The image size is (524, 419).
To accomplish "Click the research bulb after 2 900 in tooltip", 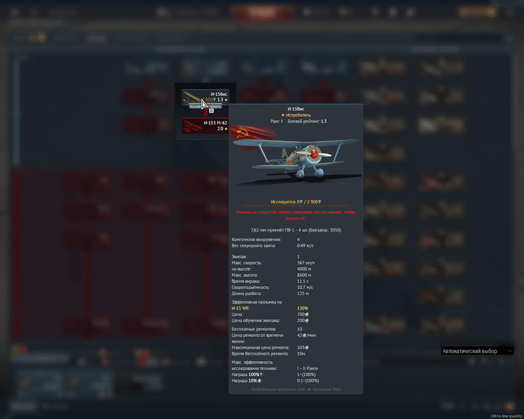I will (x=320, y=202).
